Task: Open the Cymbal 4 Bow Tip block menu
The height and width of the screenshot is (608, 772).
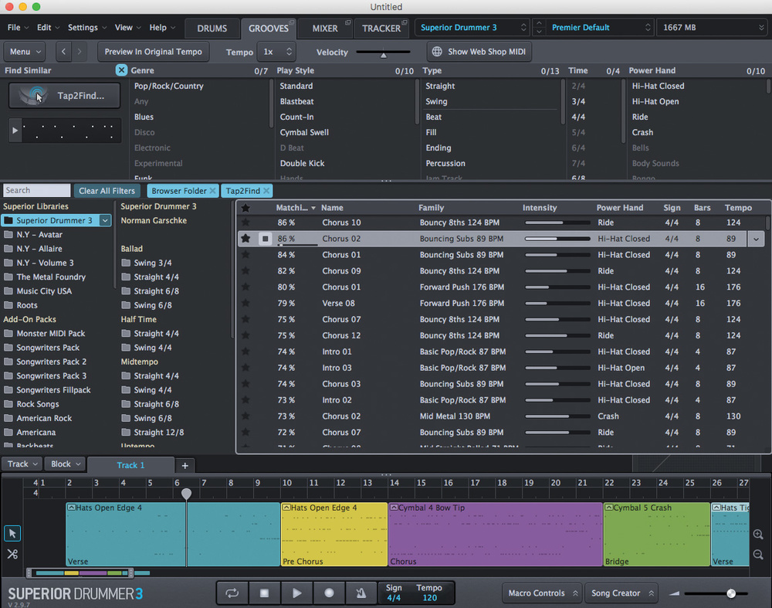Action: [394, 508]
